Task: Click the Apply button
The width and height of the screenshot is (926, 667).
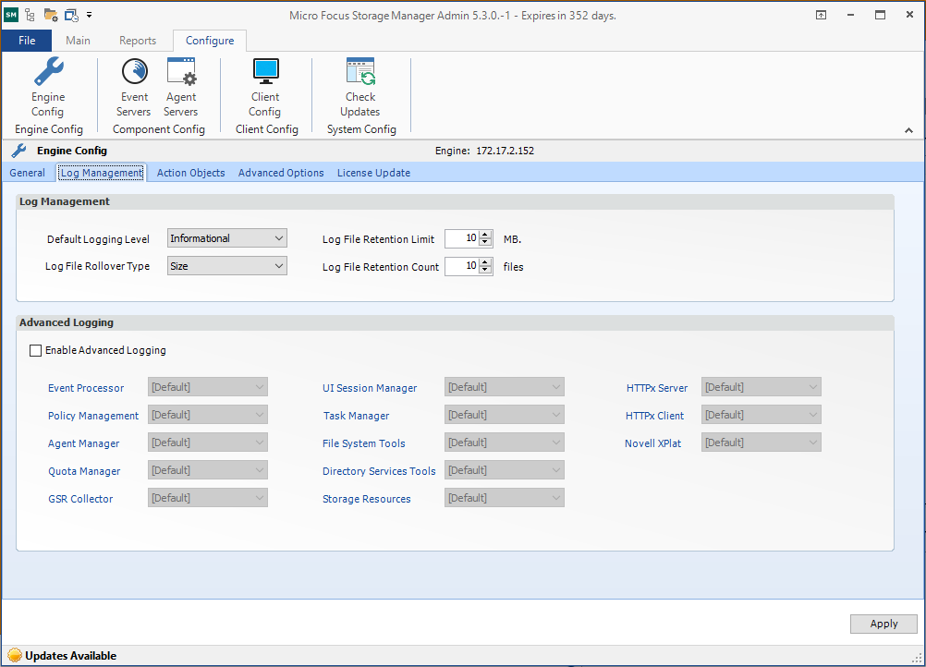Action: point(883,624)
